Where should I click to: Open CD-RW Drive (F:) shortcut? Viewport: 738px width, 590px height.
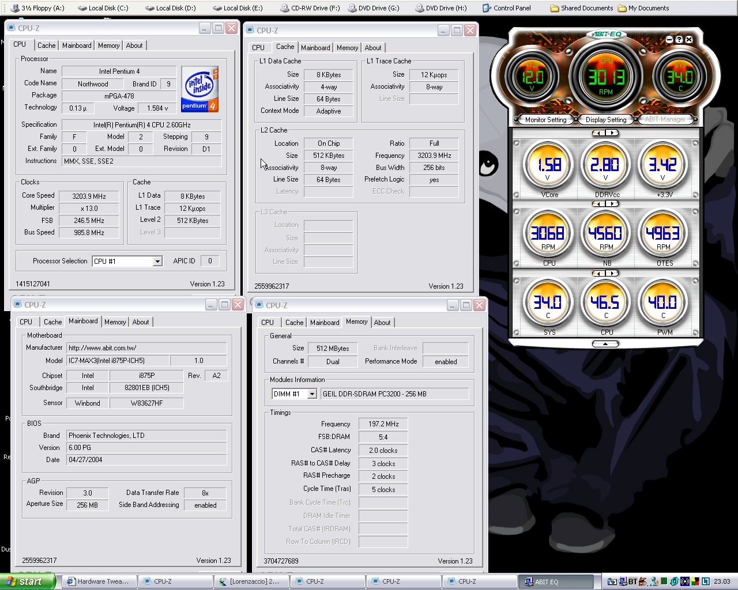pos(310,8)
